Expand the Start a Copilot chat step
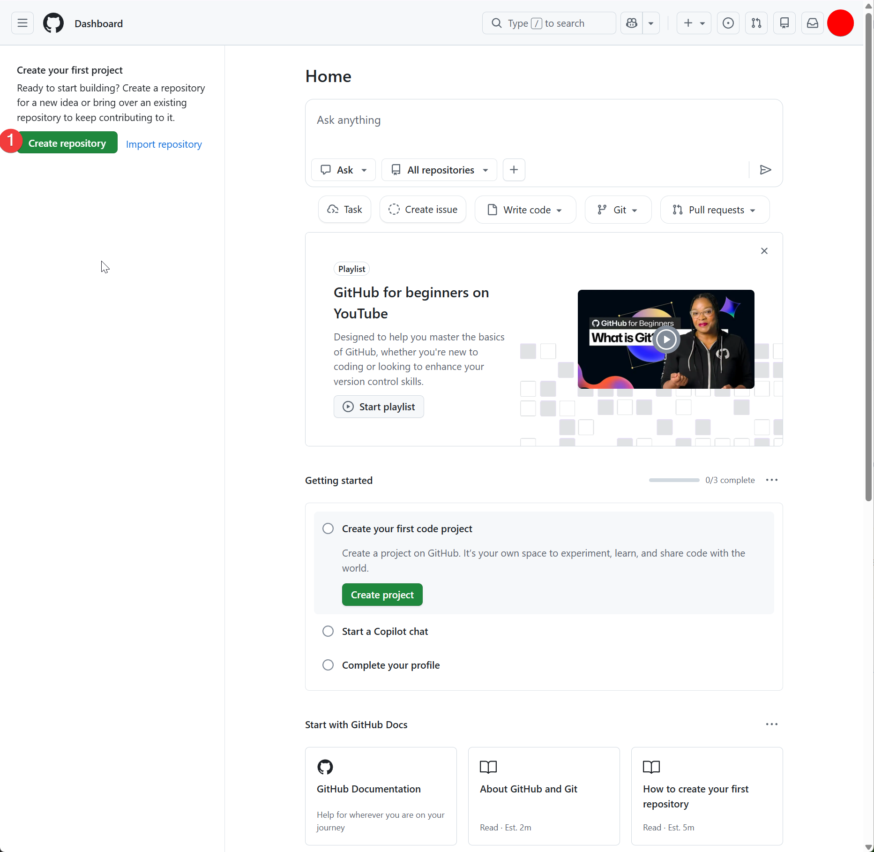Screen dimensions: 874x852 pyautogui.click(x=385, y=631)
